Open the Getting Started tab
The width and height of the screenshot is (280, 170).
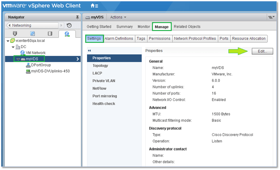click(99, 27)
